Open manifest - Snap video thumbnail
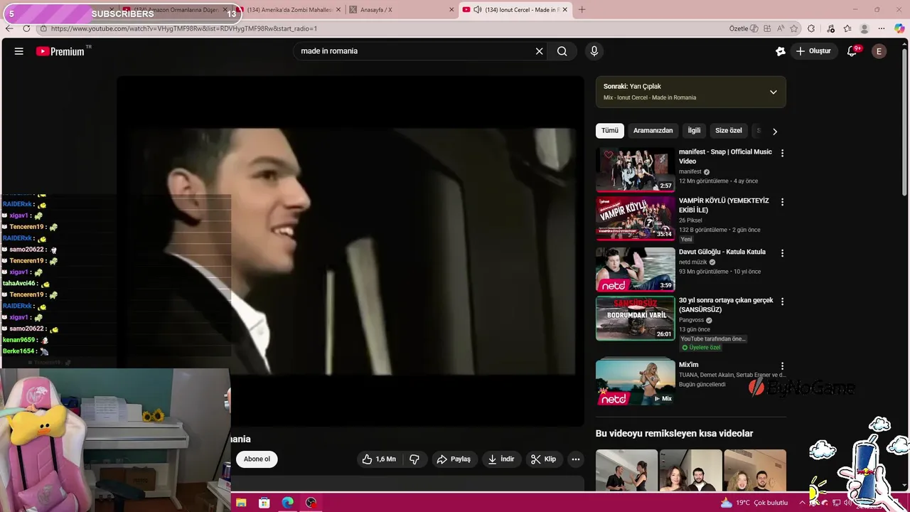 pos(636,170)
